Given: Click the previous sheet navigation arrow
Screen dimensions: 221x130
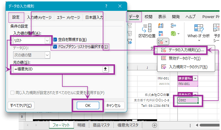Looking at the screenshot, I should [x=27, y=125].
